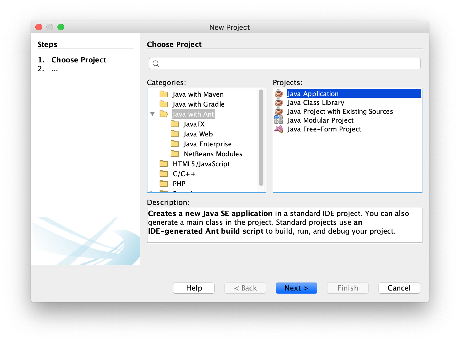
Task: Click the Java Modular Project icon
Action: [x=279, y=120]
